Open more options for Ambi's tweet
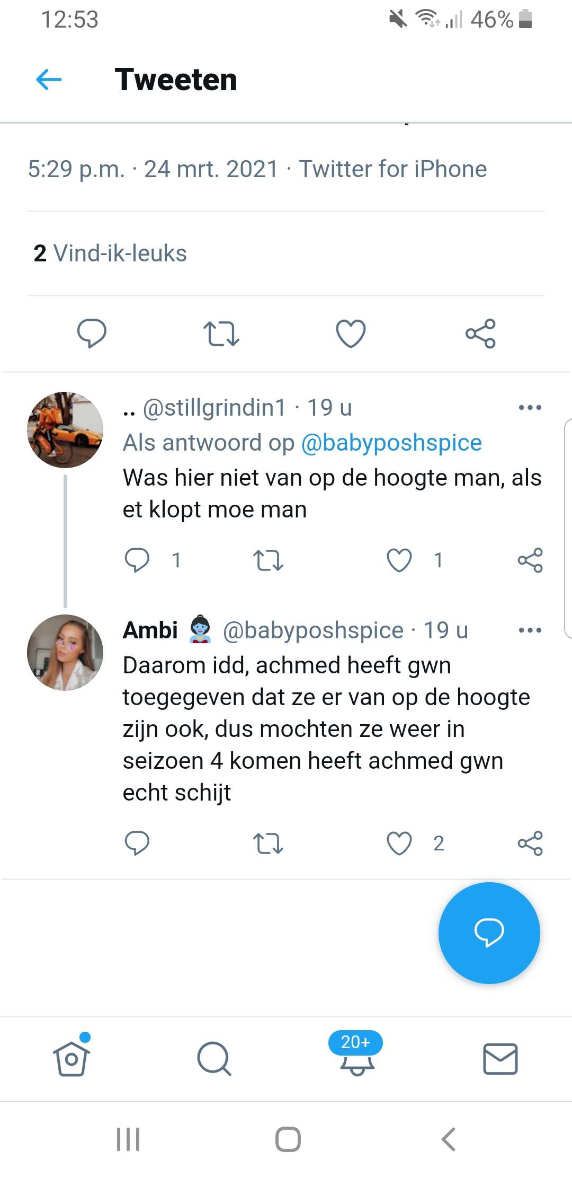 pyautogui.click(x=530, y=630)
